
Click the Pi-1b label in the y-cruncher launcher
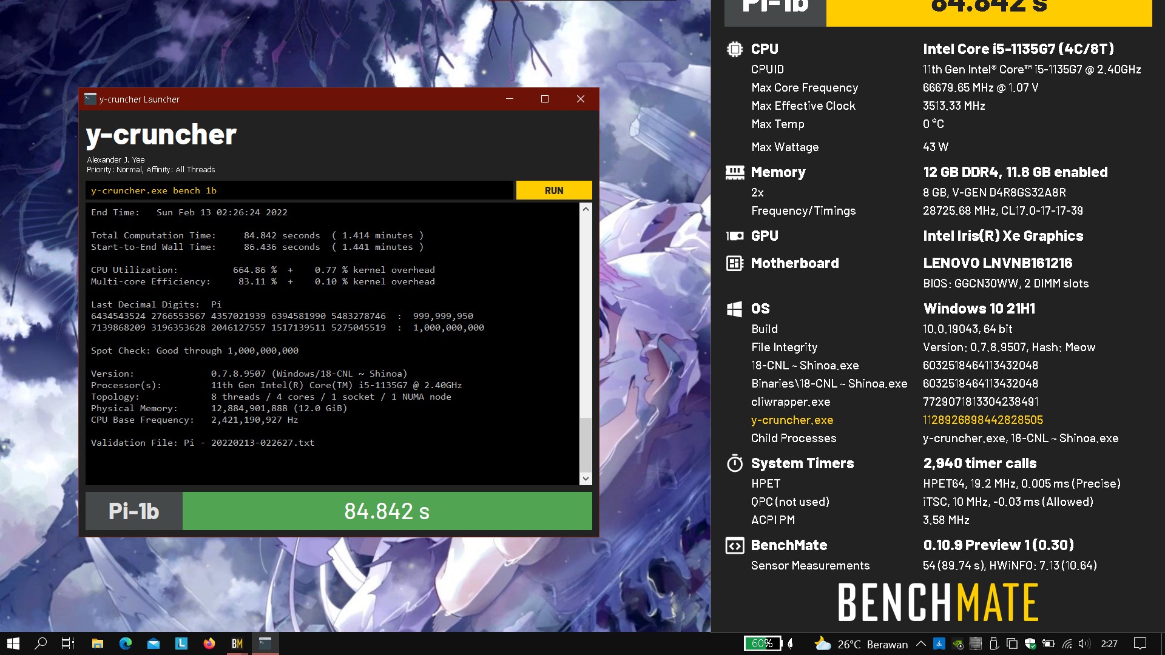[x=133, y=511]
